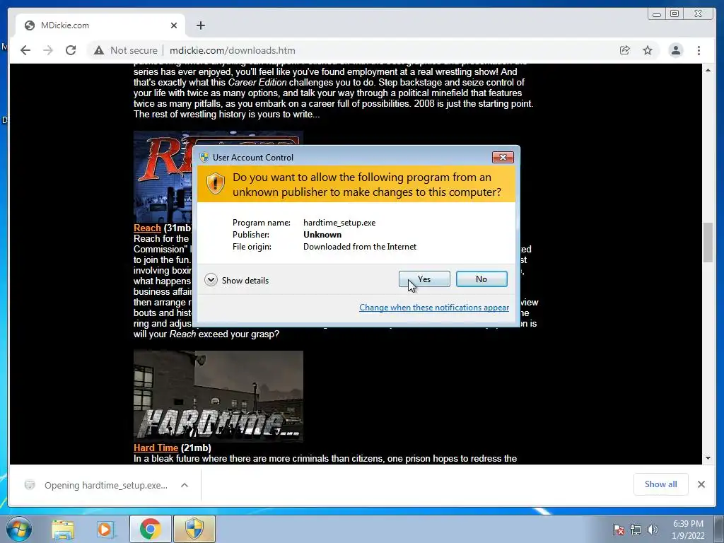Screen dimensions: 724x543
Task: Open a new tab with plus
Action: pyautogui.click(x=200, y=25)
